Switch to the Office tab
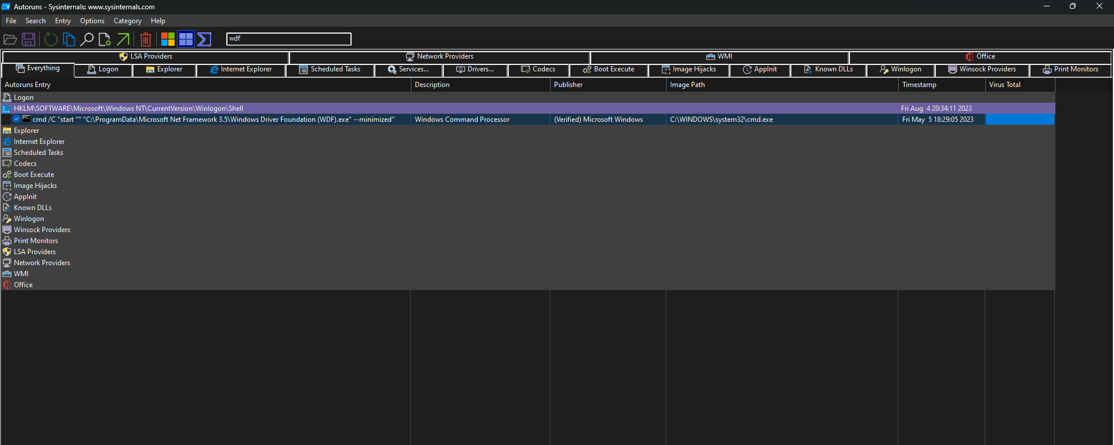Screen dimensions: 1114x445 981,57
